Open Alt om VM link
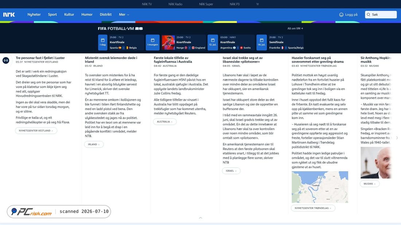The image size is (401, 225). (295, 28)
